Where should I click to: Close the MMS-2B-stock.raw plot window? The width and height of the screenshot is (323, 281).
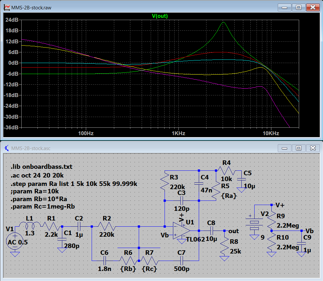point(313,8)
